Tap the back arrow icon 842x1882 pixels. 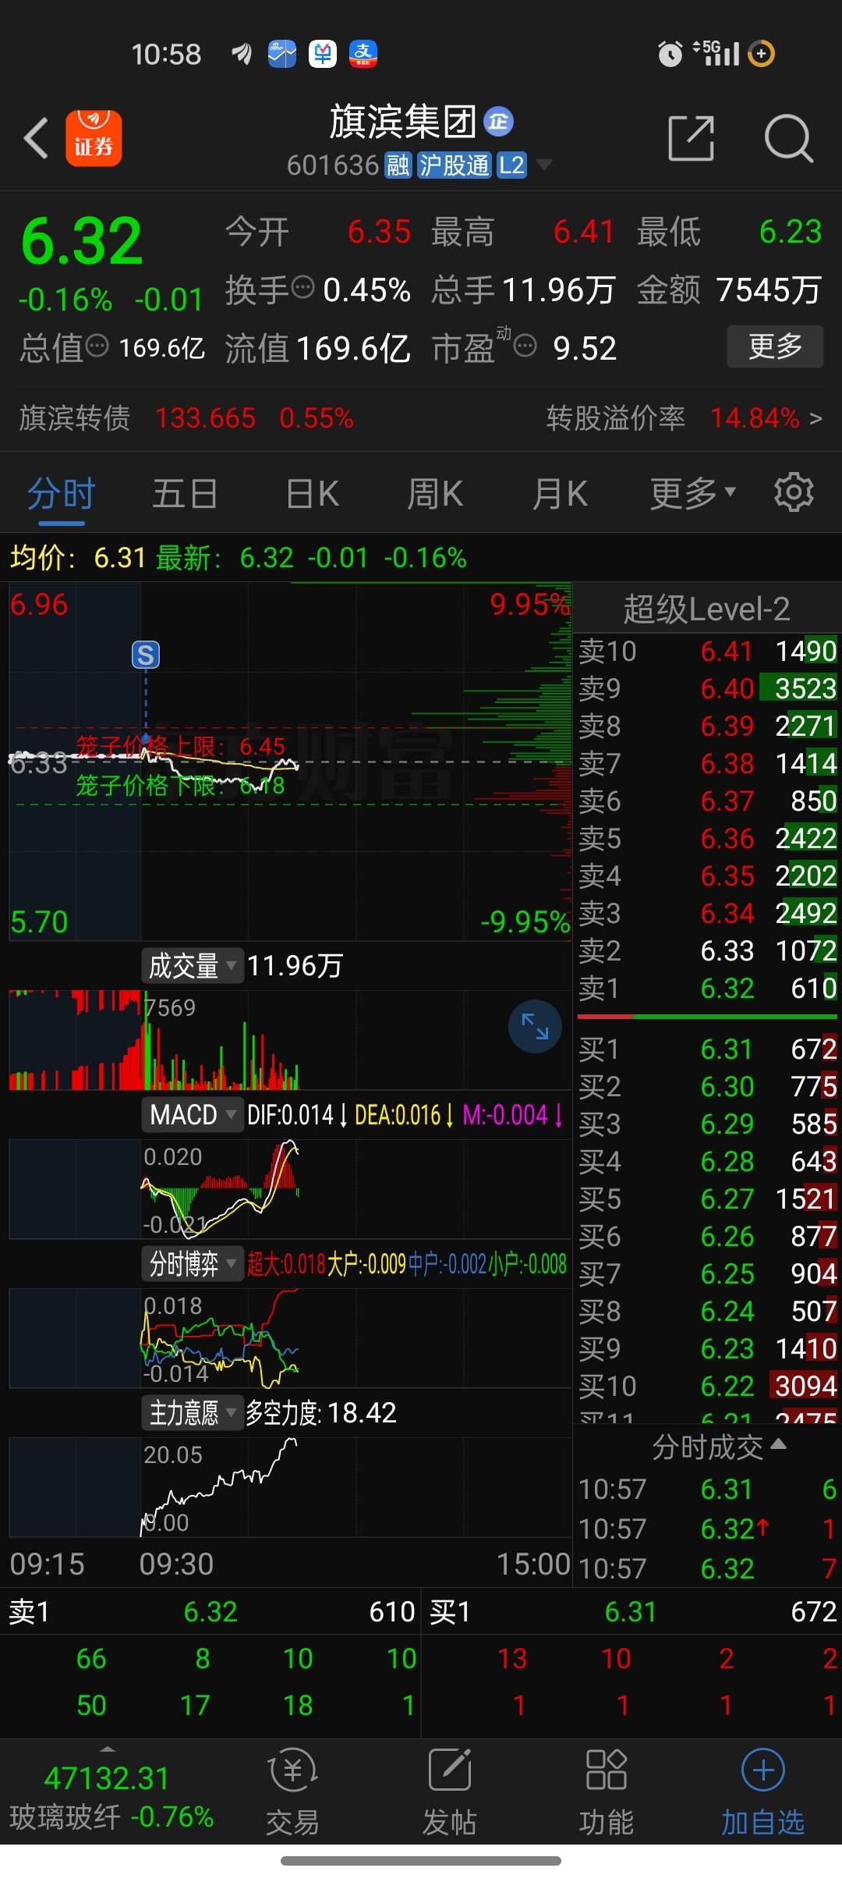click(36, 138)
